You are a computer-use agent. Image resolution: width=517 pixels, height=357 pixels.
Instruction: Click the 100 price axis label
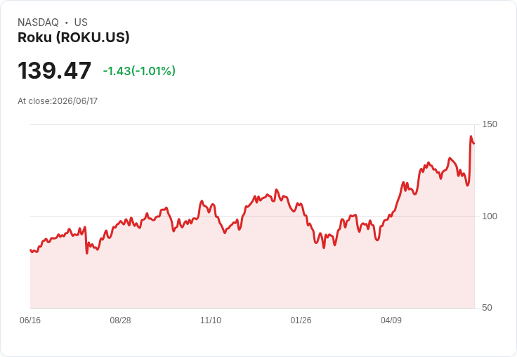(490, 216)
